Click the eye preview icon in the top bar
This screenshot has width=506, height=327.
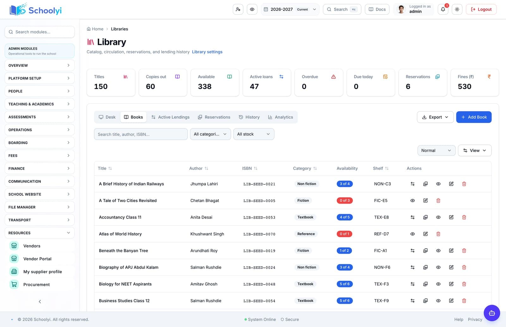[252, 9]
